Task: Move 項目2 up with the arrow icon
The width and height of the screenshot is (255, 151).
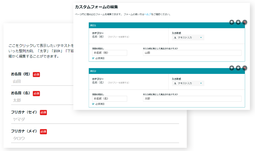Action: click(x=232, y=68)
